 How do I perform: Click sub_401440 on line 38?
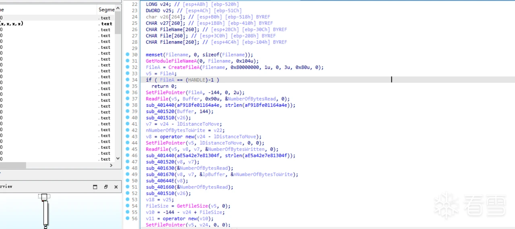160,105
